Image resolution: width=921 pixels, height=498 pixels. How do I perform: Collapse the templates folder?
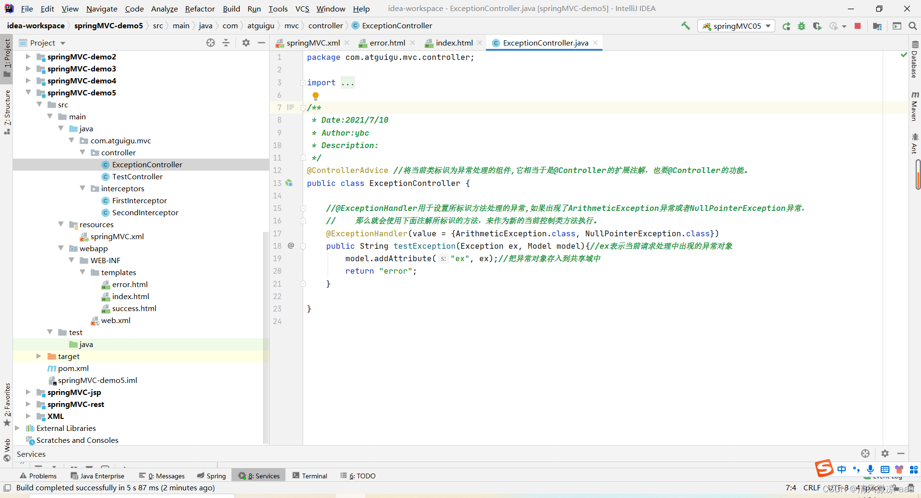pos(83,272)
